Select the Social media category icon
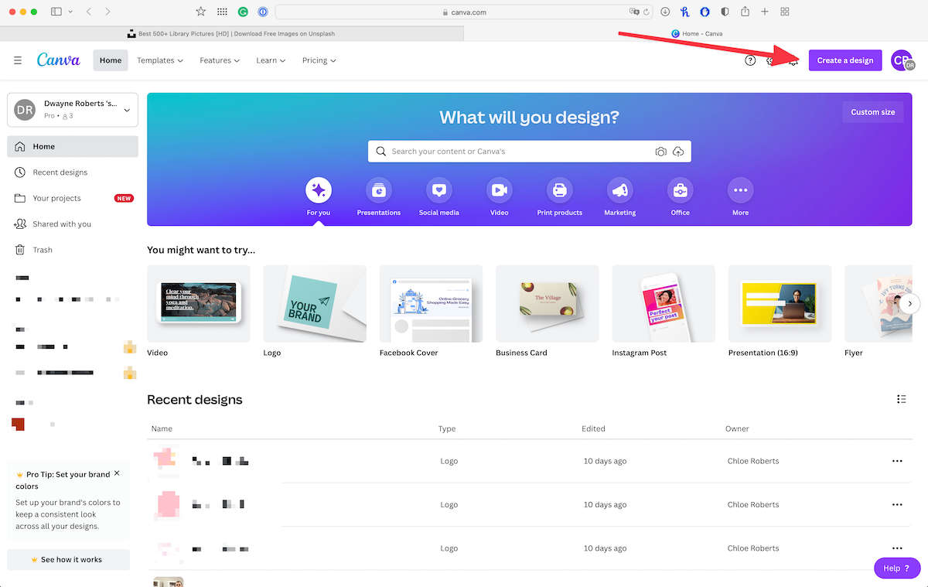The width and height of the screenshot is (928, 587). pyautogui.click(x=439, y=189)
